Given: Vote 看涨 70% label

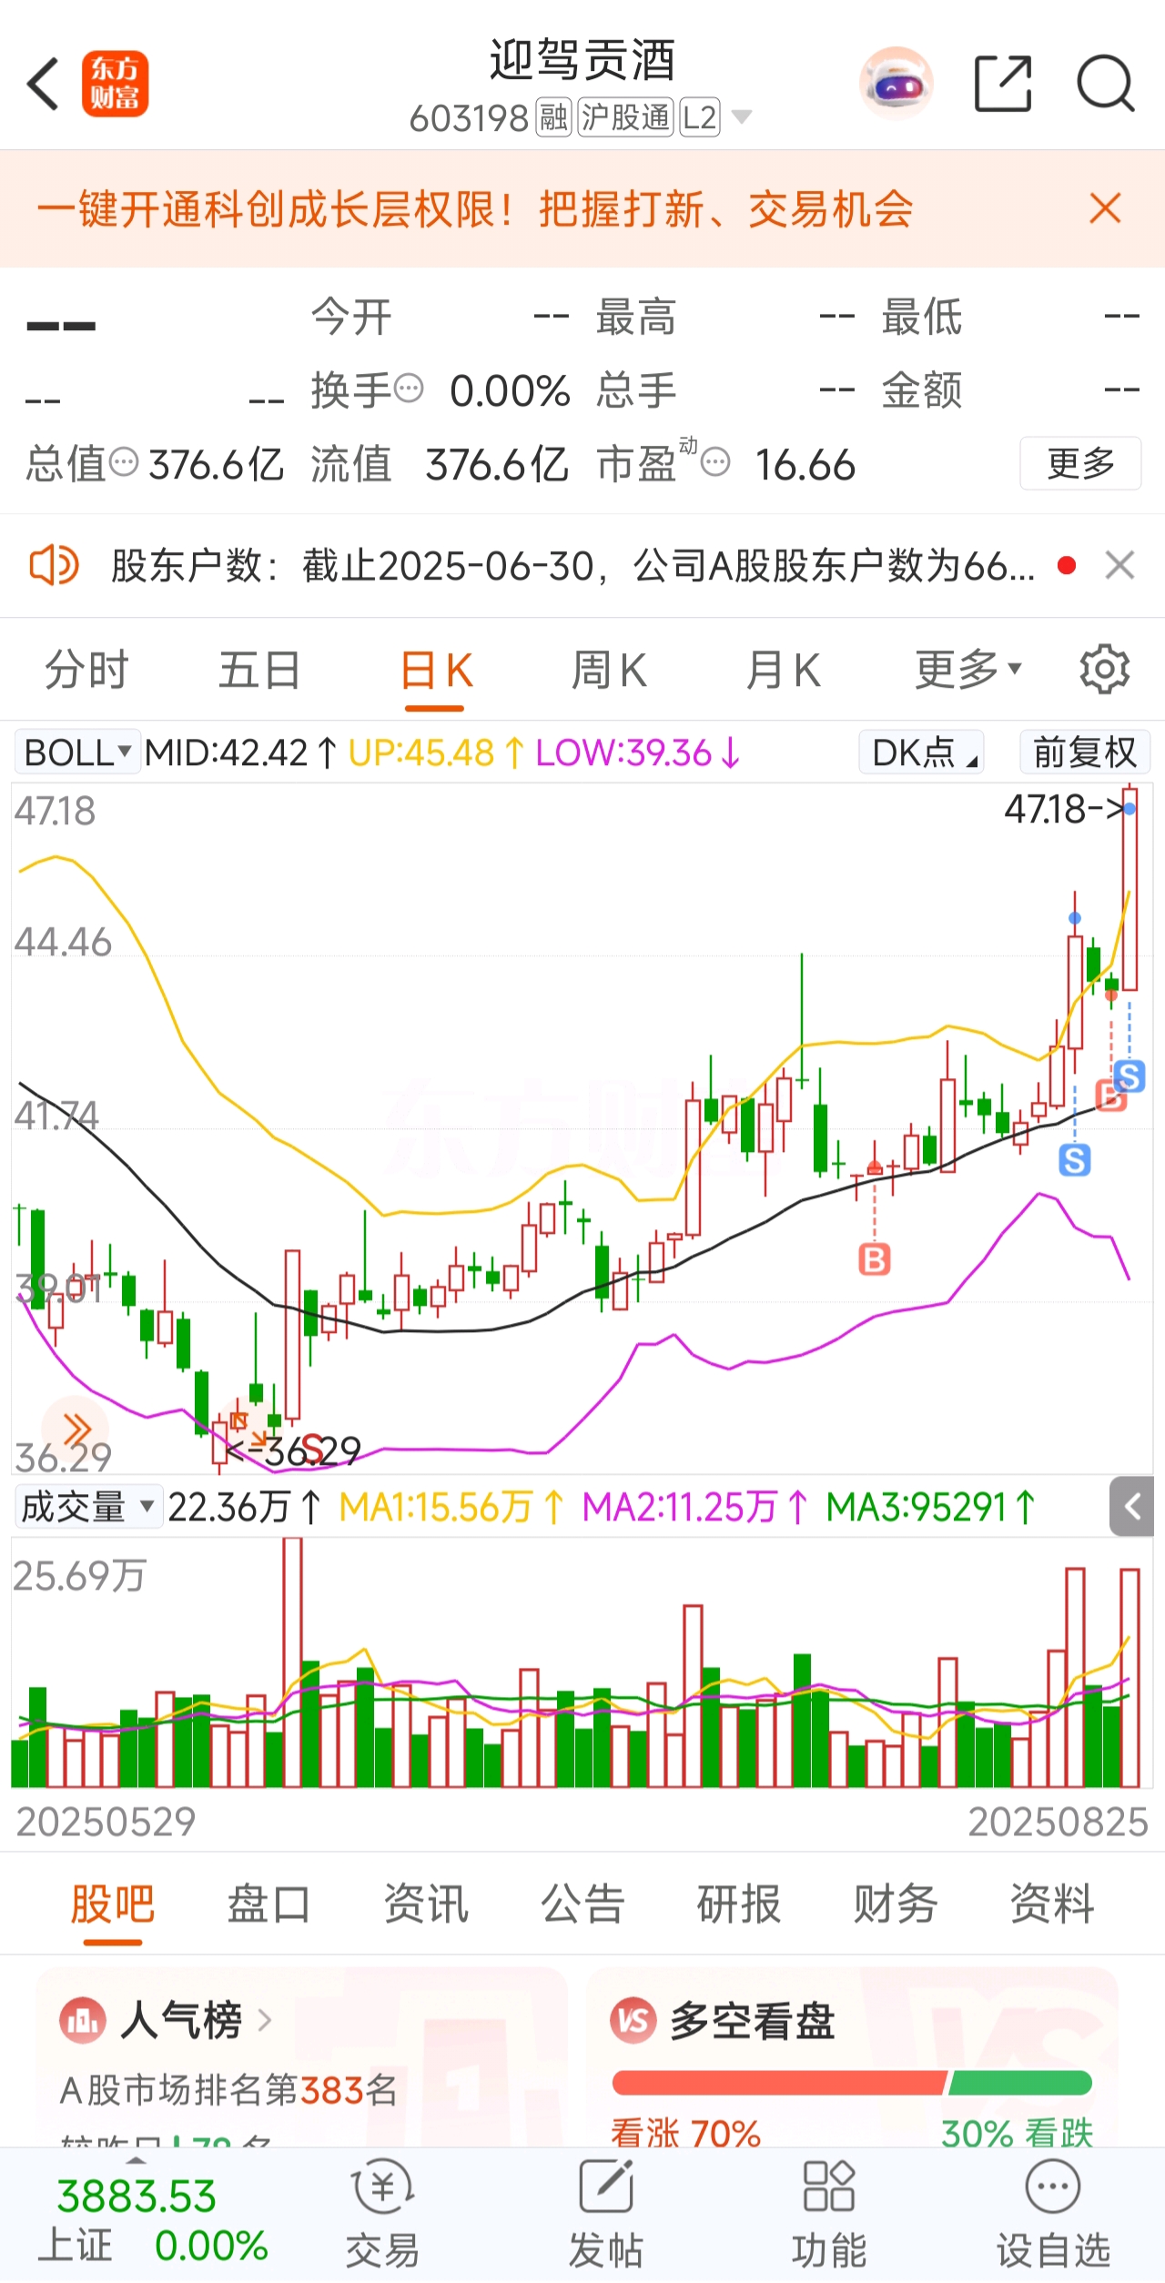Looking at the screenshot, I should coord(685,2133).
